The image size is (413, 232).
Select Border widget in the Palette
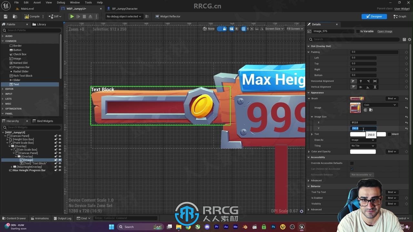pos(17,45)
